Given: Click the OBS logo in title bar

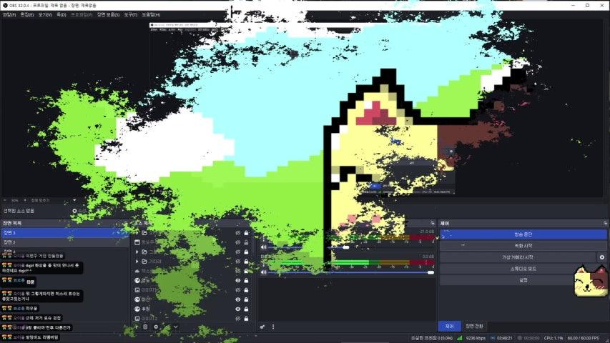Looking at the screenshot, I should click(x=5, y=6).
